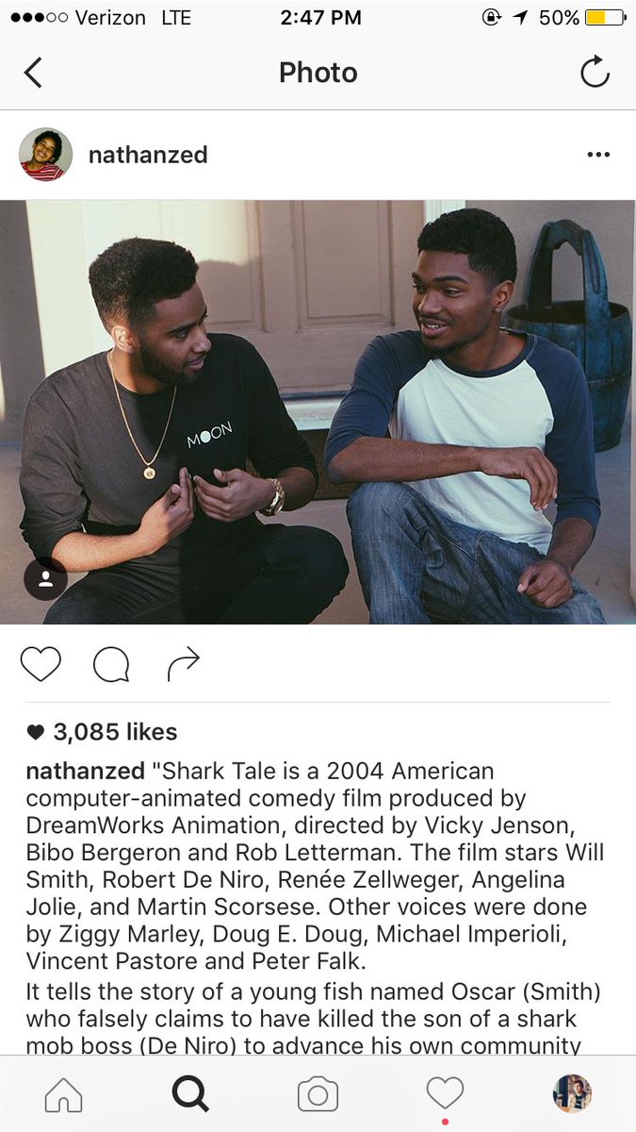Like the post with the heart icon

pyautogui.click(x=41, y=664)
